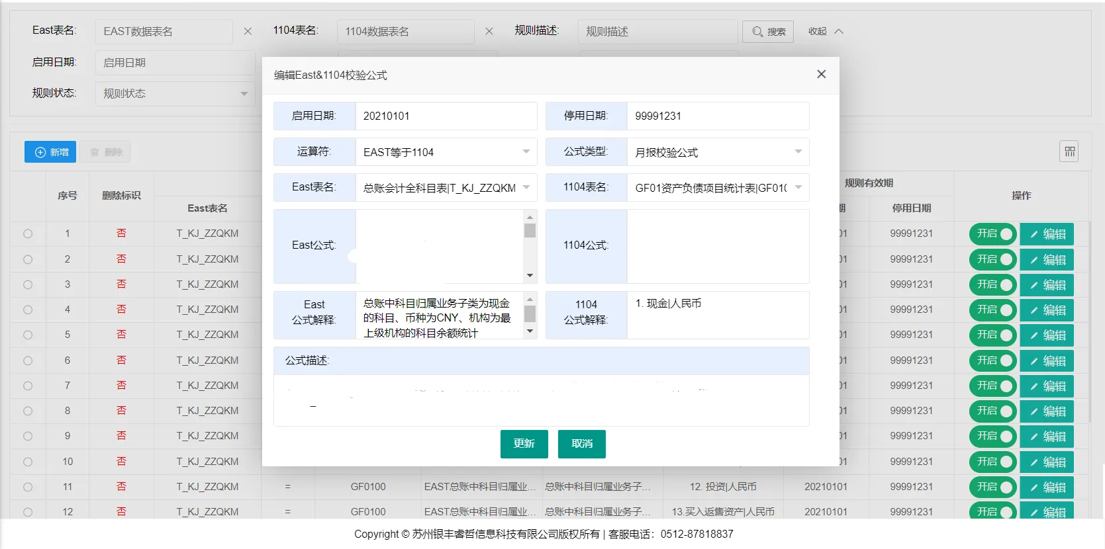Click the edit pencil button for row 1
Image resolution: width=1105 pixels, height=549 pixels.
click(x=1047, y=234)
